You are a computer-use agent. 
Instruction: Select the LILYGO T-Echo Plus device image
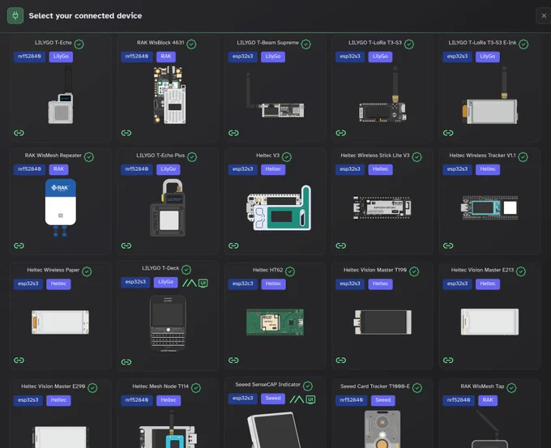coord(167,207)
